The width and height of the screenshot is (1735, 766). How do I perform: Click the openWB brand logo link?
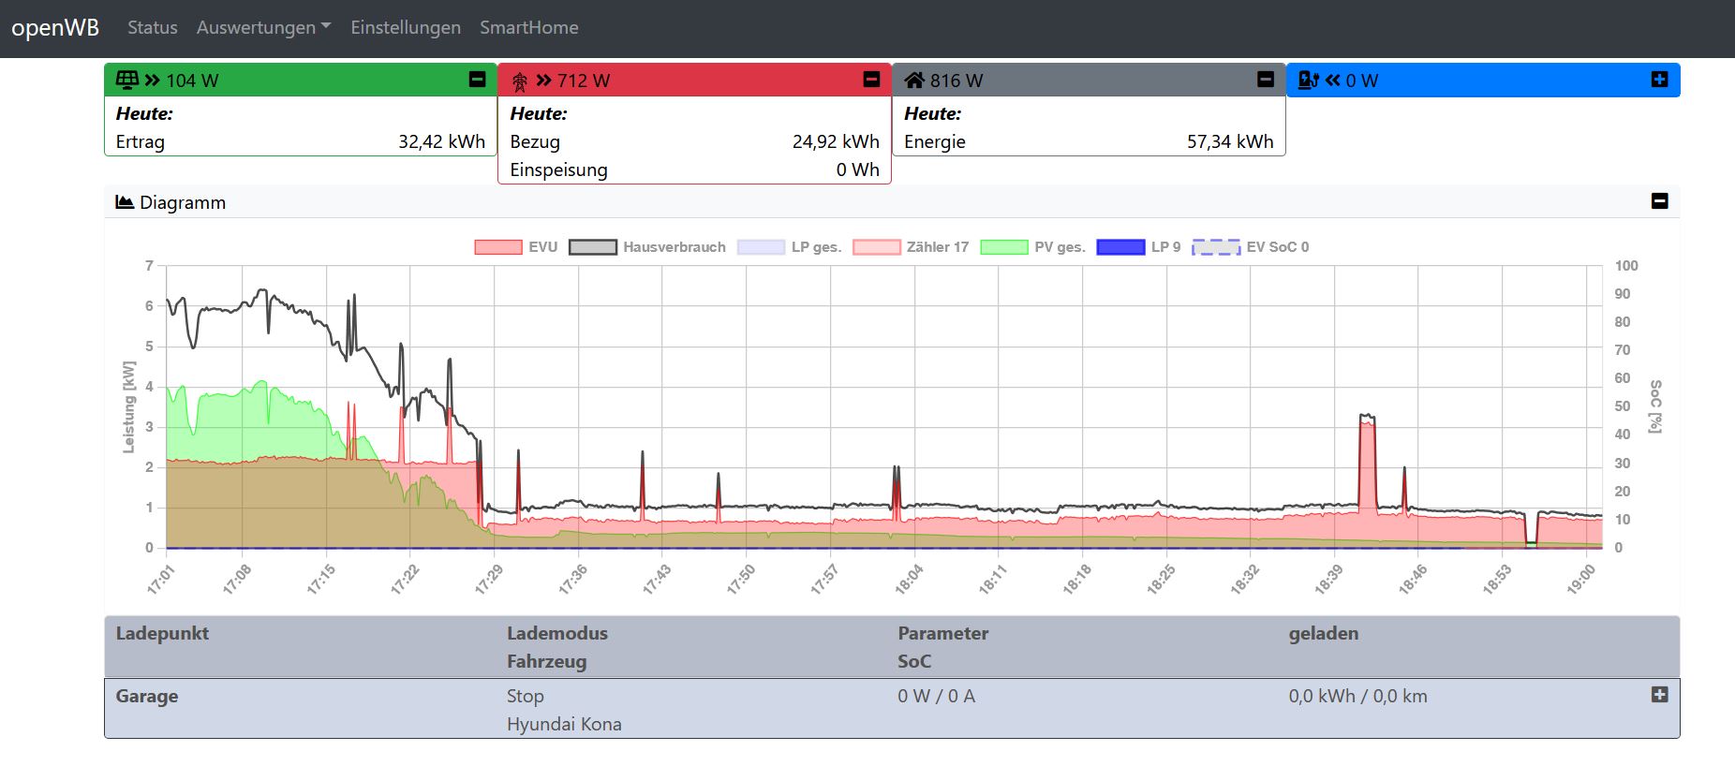click(55, 27)
